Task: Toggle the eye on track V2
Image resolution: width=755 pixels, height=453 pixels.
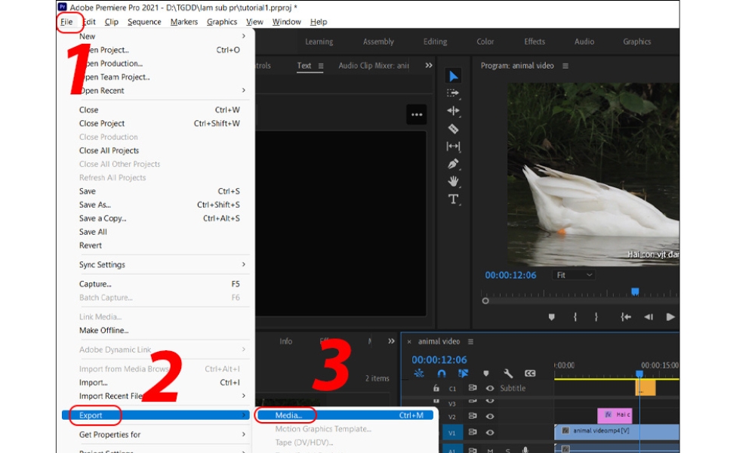Action: tap(490, 417)
